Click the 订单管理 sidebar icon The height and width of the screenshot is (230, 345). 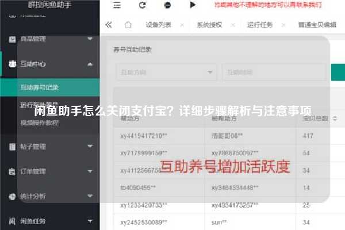pyautogui.click(x=12, y=171)
